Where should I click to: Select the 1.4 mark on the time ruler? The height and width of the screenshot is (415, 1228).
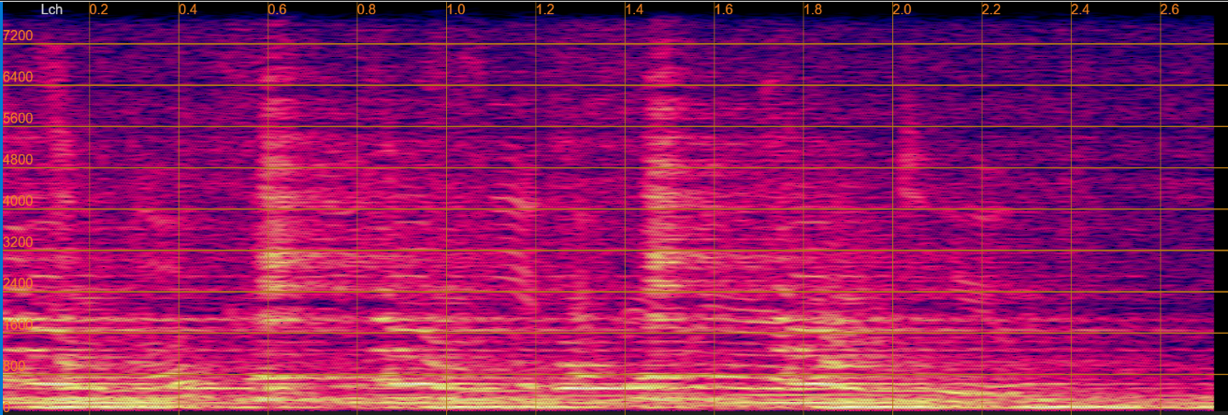(x=634, y=9)
